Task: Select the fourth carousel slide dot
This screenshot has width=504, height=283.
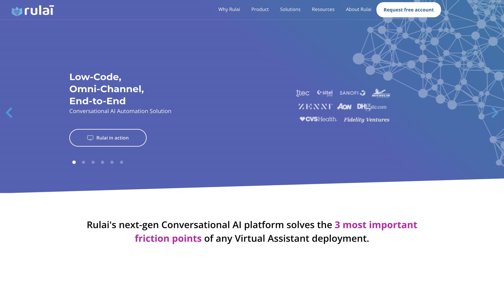Action: tap(103, 162)
